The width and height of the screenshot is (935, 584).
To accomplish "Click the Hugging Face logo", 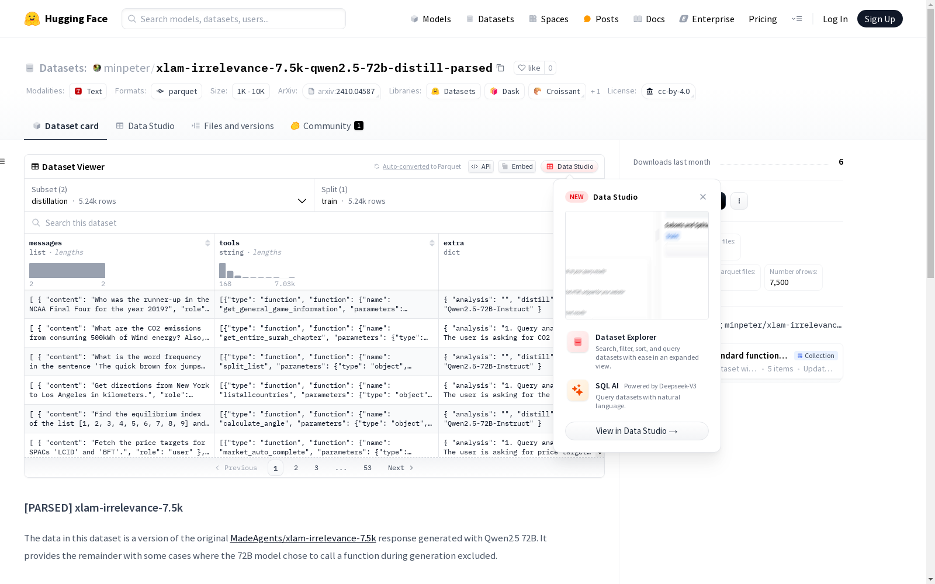I will tap(66, 19).
